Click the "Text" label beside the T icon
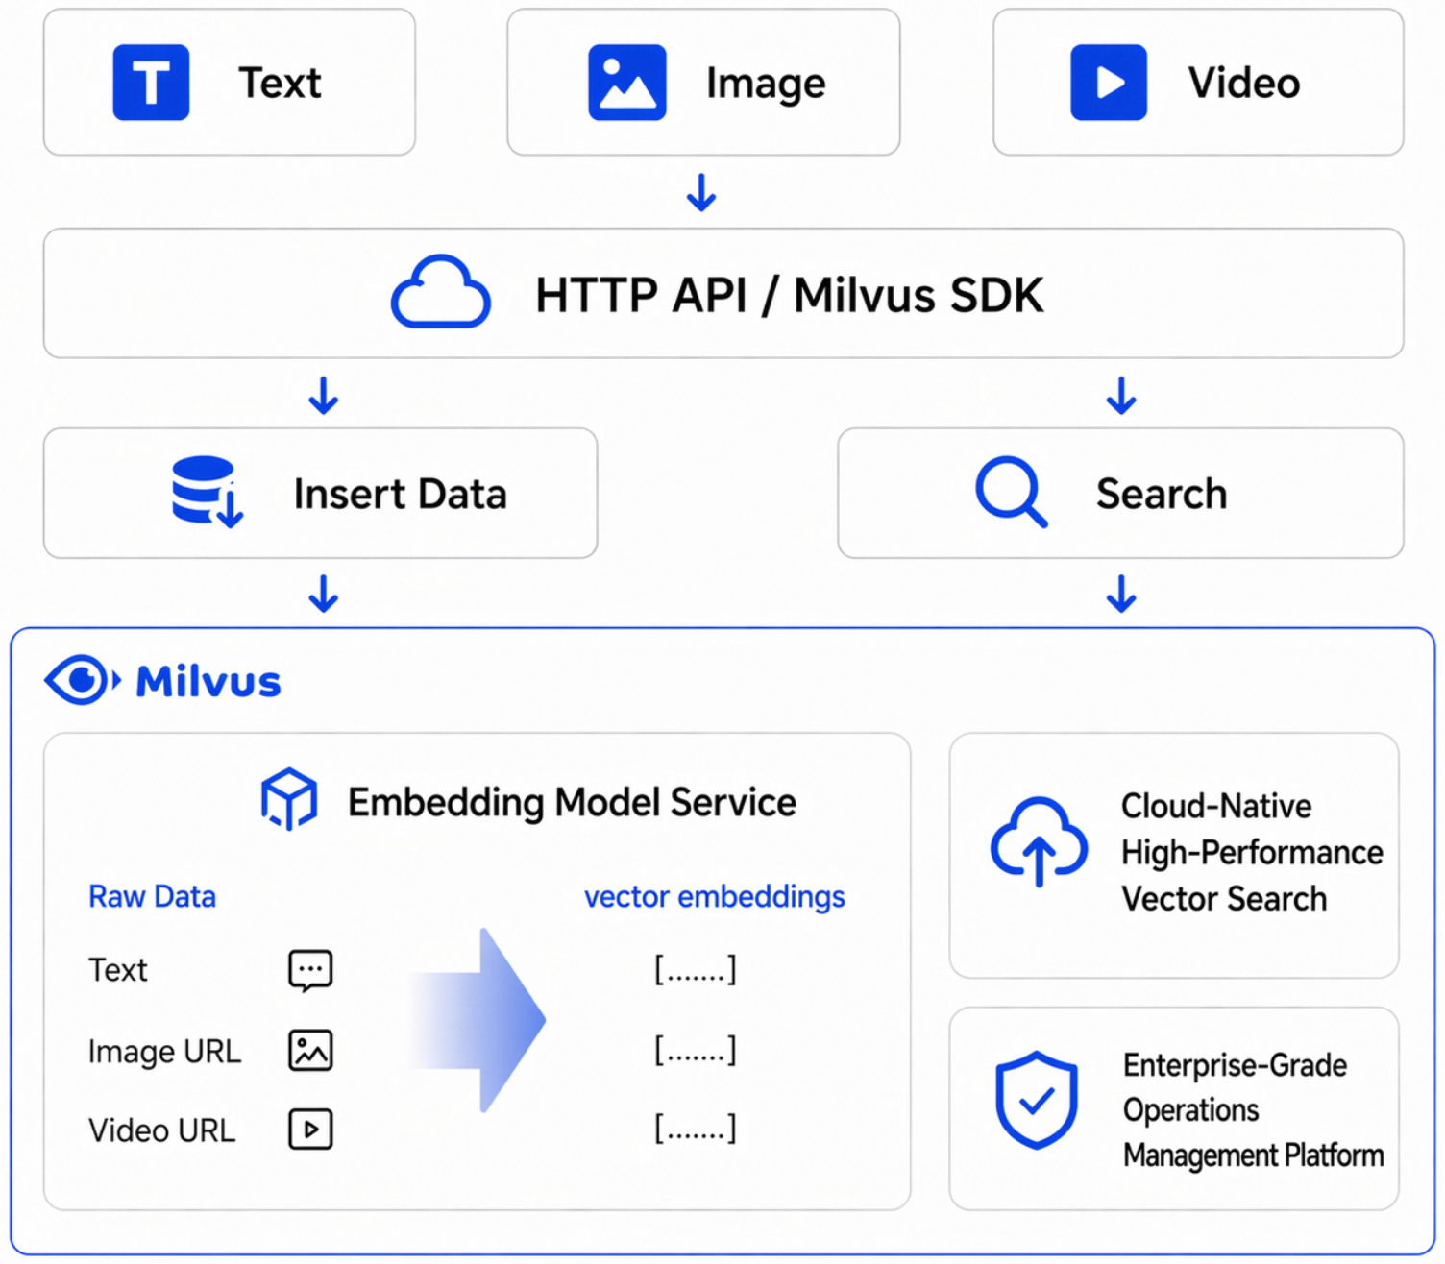The width and height of the screenshot is (1445, 1264). click(280, 83)
